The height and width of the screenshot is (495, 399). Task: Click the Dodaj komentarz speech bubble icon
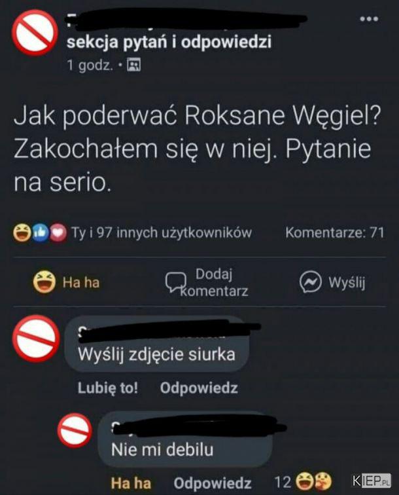[x=175, y=282]
